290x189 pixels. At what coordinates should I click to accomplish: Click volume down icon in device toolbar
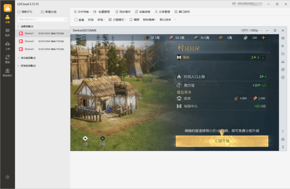pos(283,46)
